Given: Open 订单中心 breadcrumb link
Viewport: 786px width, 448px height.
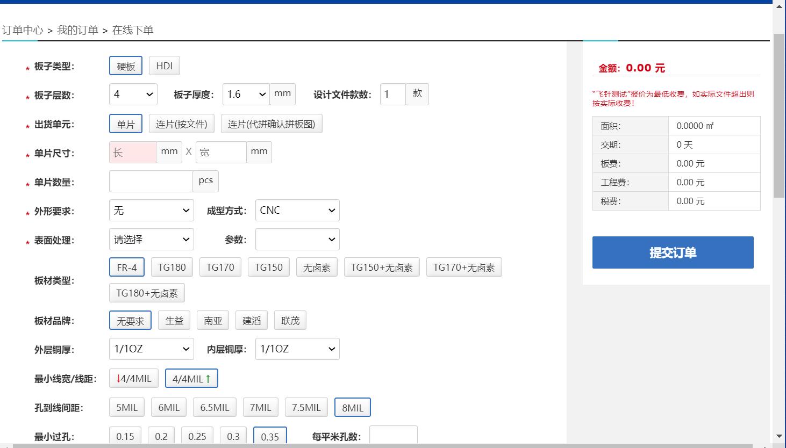Looking at the screenshot, I should tap(23, 30).
